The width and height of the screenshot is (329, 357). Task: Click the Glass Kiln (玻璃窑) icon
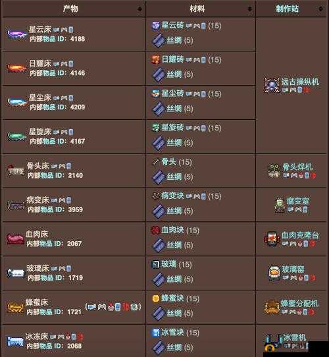click(x=274, y=273)
